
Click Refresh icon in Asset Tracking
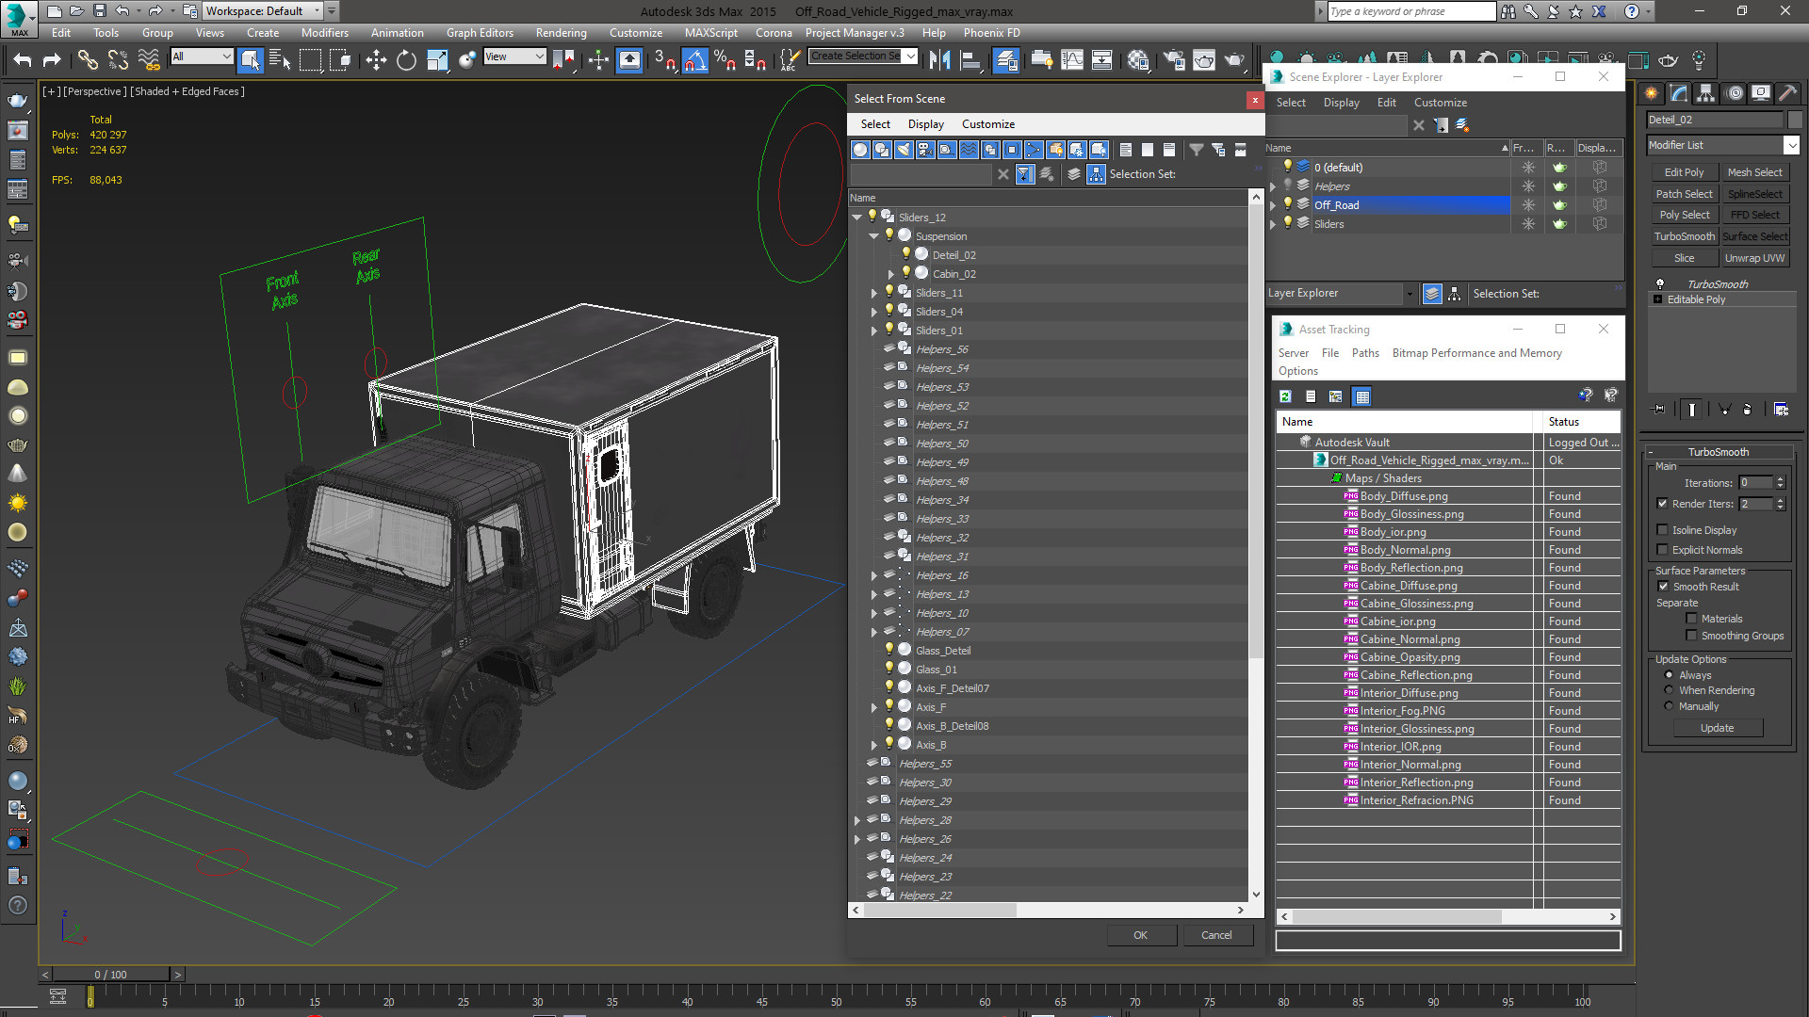1285,396
